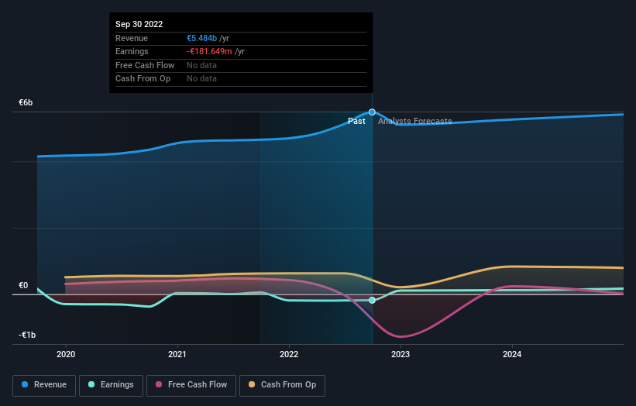Click the -€1b y-axis label
The width and height of the screenshot is (636, 406).
click(27, 335)
